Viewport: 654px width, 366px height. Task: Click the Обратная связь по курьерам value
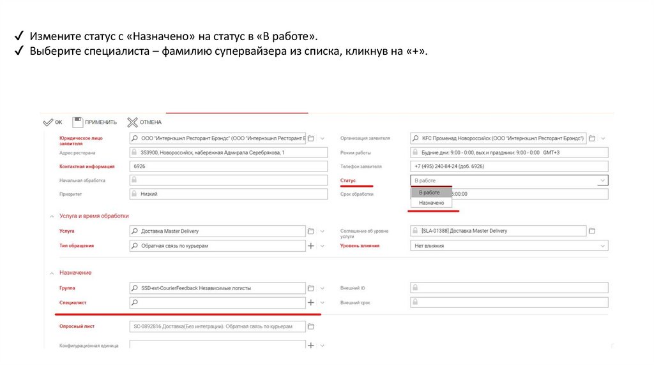click(174, 246)
